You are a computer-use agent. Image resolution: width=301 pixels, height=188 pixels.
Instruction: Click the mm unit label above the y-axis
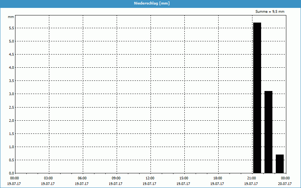pos(11,17)
